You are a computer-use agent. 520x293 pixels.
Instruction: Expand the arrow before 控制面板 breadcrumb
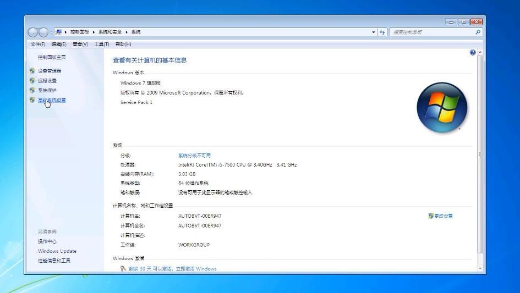(x=65, y=32)
